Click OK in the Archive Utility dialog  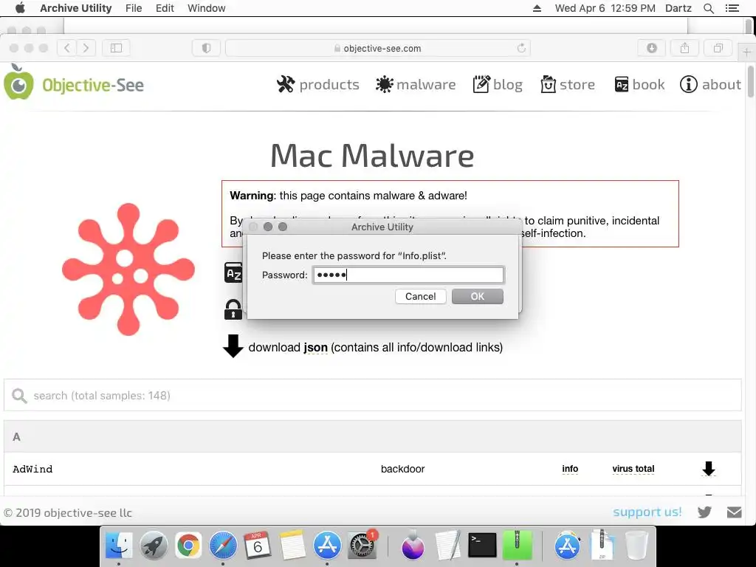click(x=478, y=297)
